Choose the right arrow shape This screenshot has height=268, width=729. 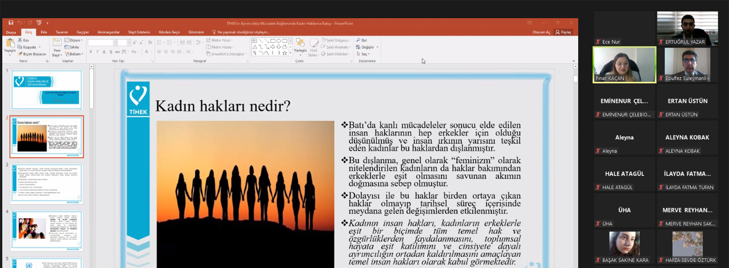(x=273, y=47)
